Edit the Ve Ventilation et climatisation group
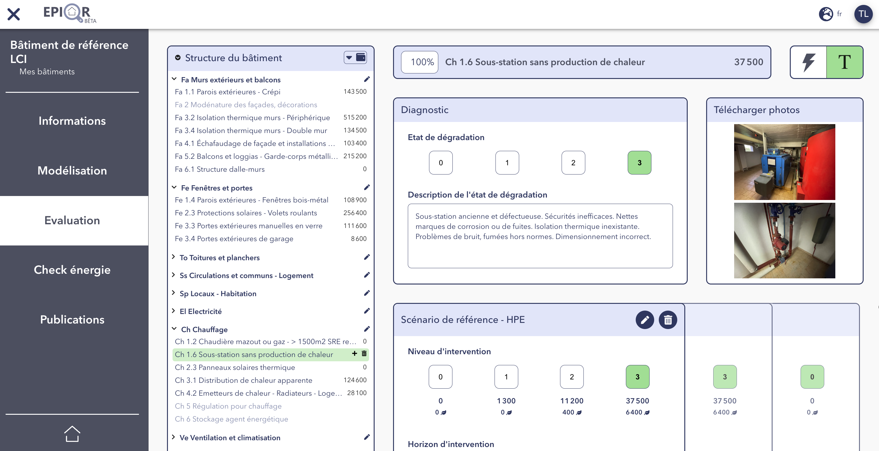 coord(367,437)
